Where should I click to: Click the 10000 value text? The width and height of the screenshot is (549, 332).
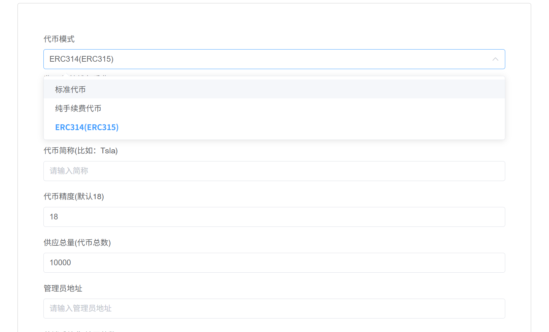click(60, 263)
